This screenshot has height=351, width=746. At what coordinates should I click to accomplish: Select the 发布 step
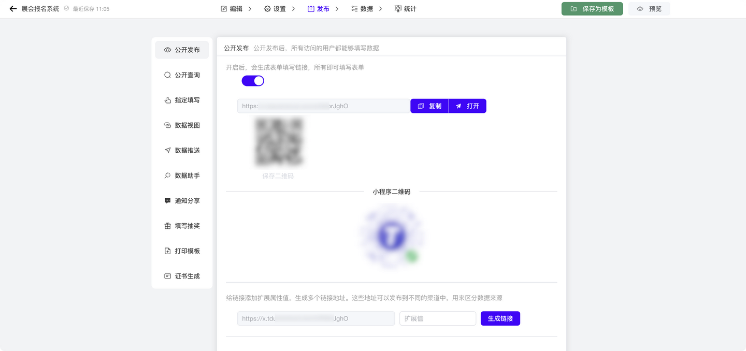point(319,9)
